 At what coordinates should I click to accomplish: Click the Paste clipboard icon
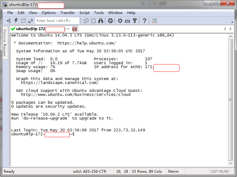(x=93, y=21)
